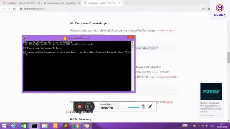Close the first Installation - Laravel tab
Viewport: 230px width, 129px height.
[x=39, y=3]
